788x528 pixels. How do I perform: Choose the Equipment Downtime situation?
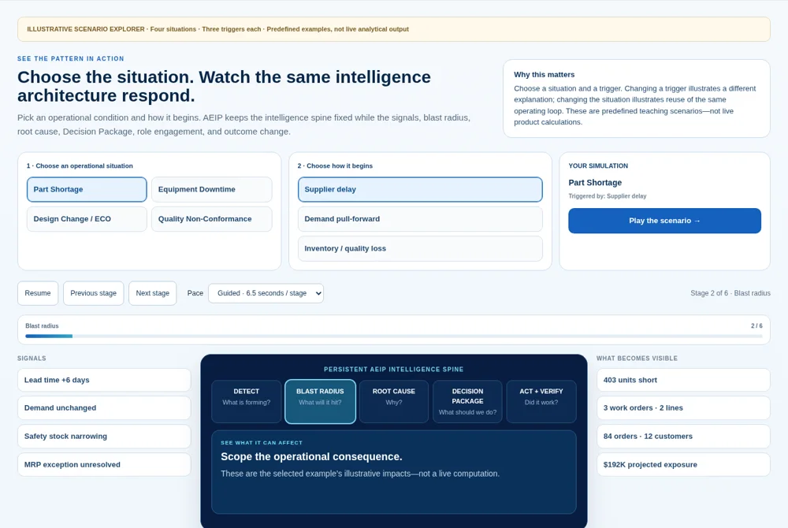pyautogui.click(x=211, y=189)
